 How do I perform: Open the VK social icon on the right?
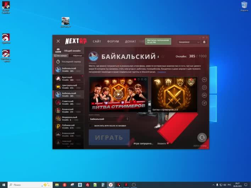coord(204,80)
